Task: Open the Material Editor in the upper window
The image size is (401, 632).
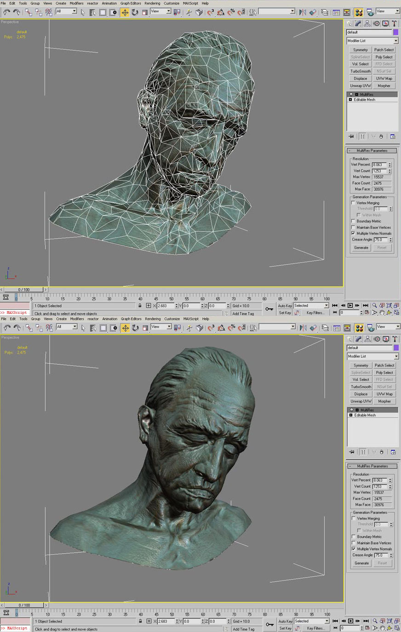Action: [x=359, y=12]
